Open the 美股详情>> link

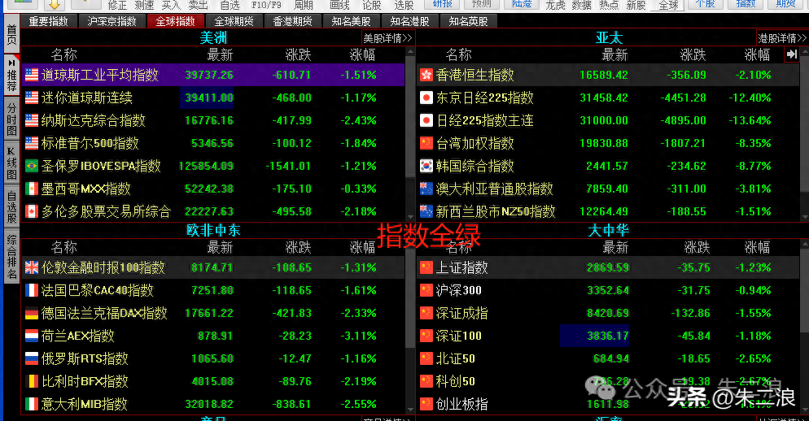(388, 38)
